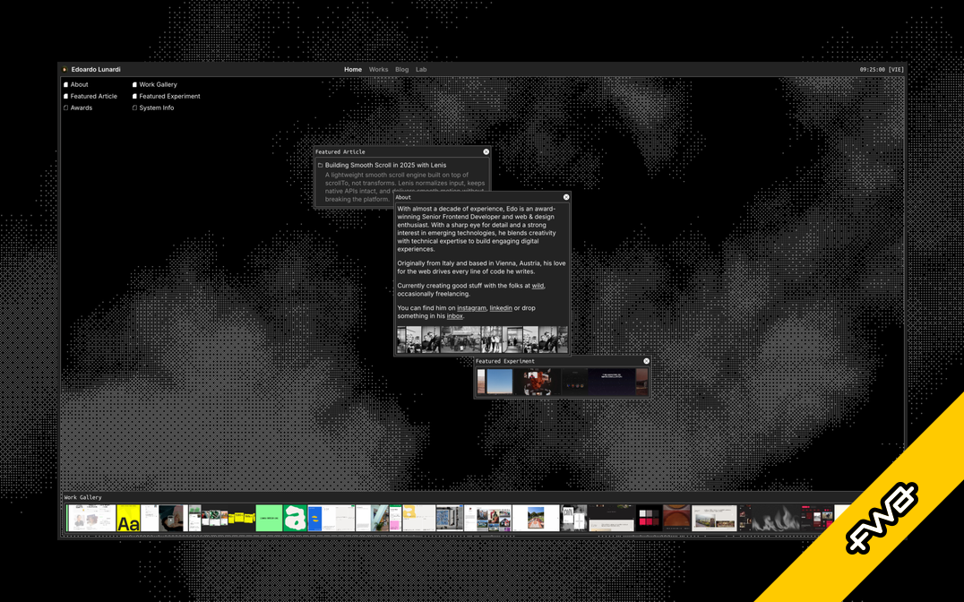Go to the Blog page
The image size is (964, 602).
[401, 69]
